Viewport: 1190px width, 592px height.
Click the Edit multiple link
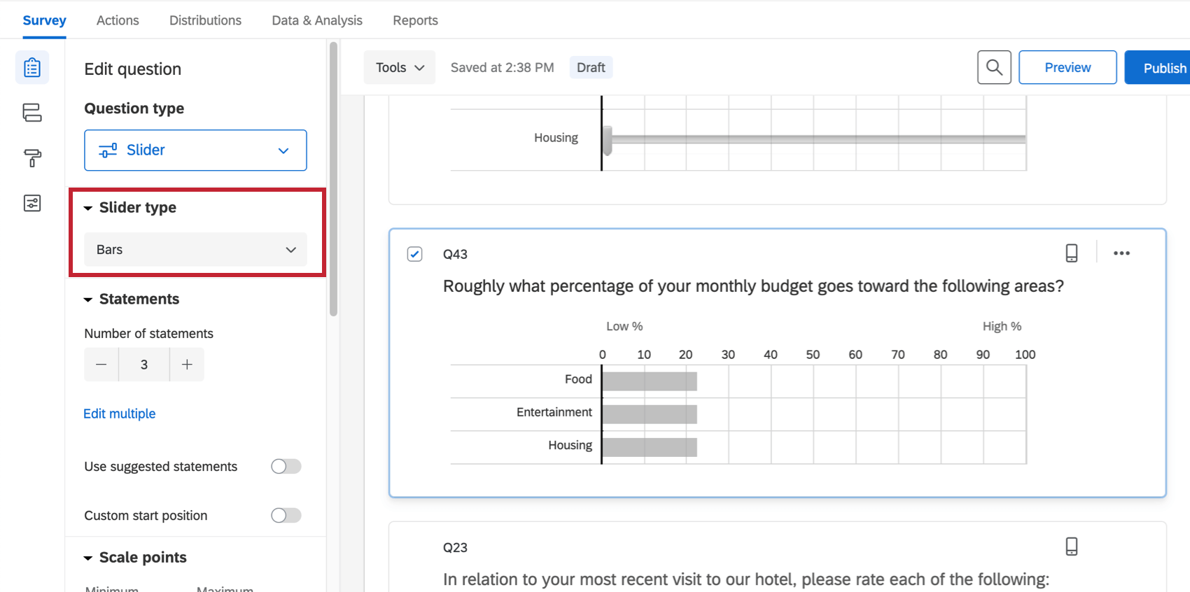pyautogui.click(x=120, y=414)
